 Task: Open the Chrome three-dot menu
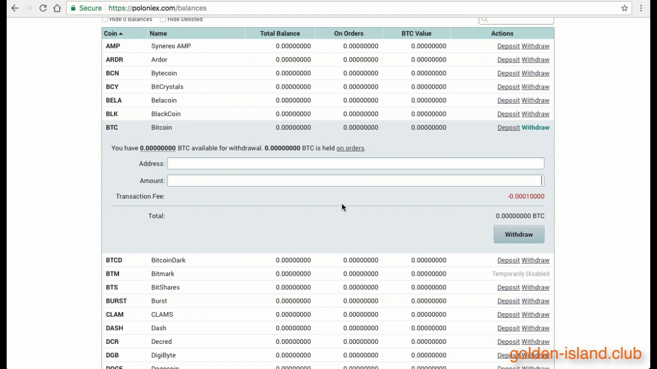[x=641, y=8]
